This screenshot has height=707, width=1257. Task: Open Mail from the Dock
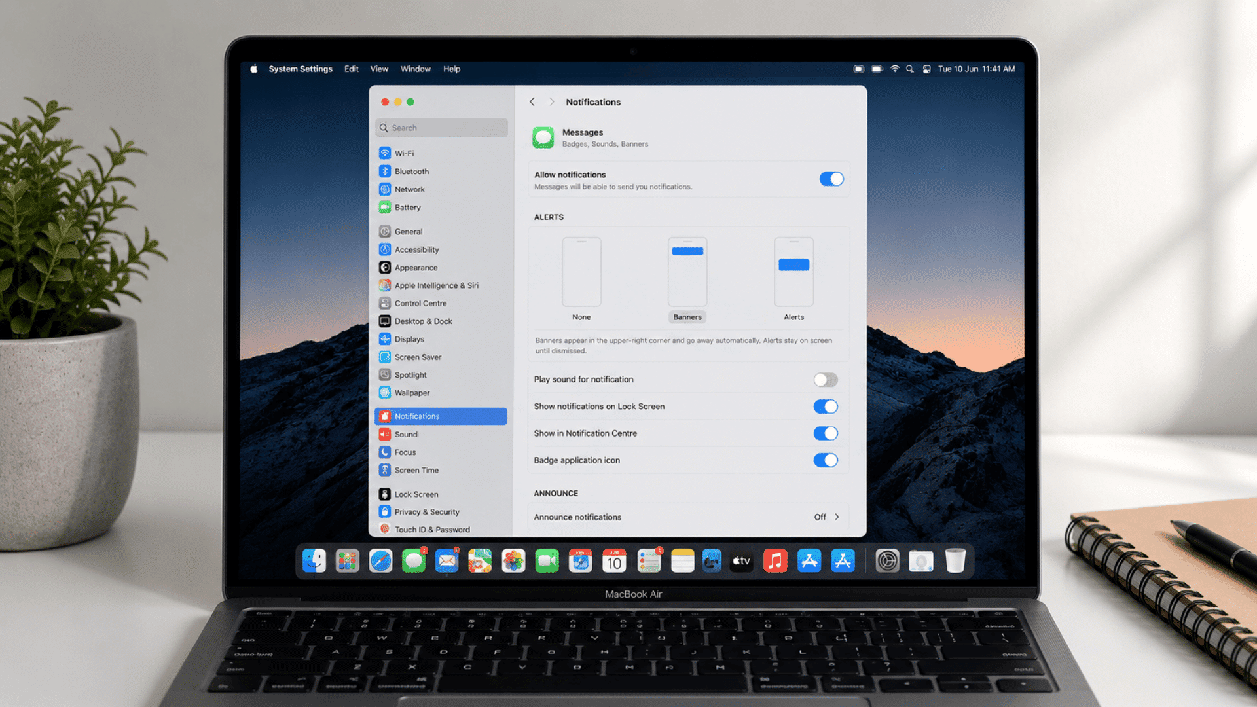(447, 561)
